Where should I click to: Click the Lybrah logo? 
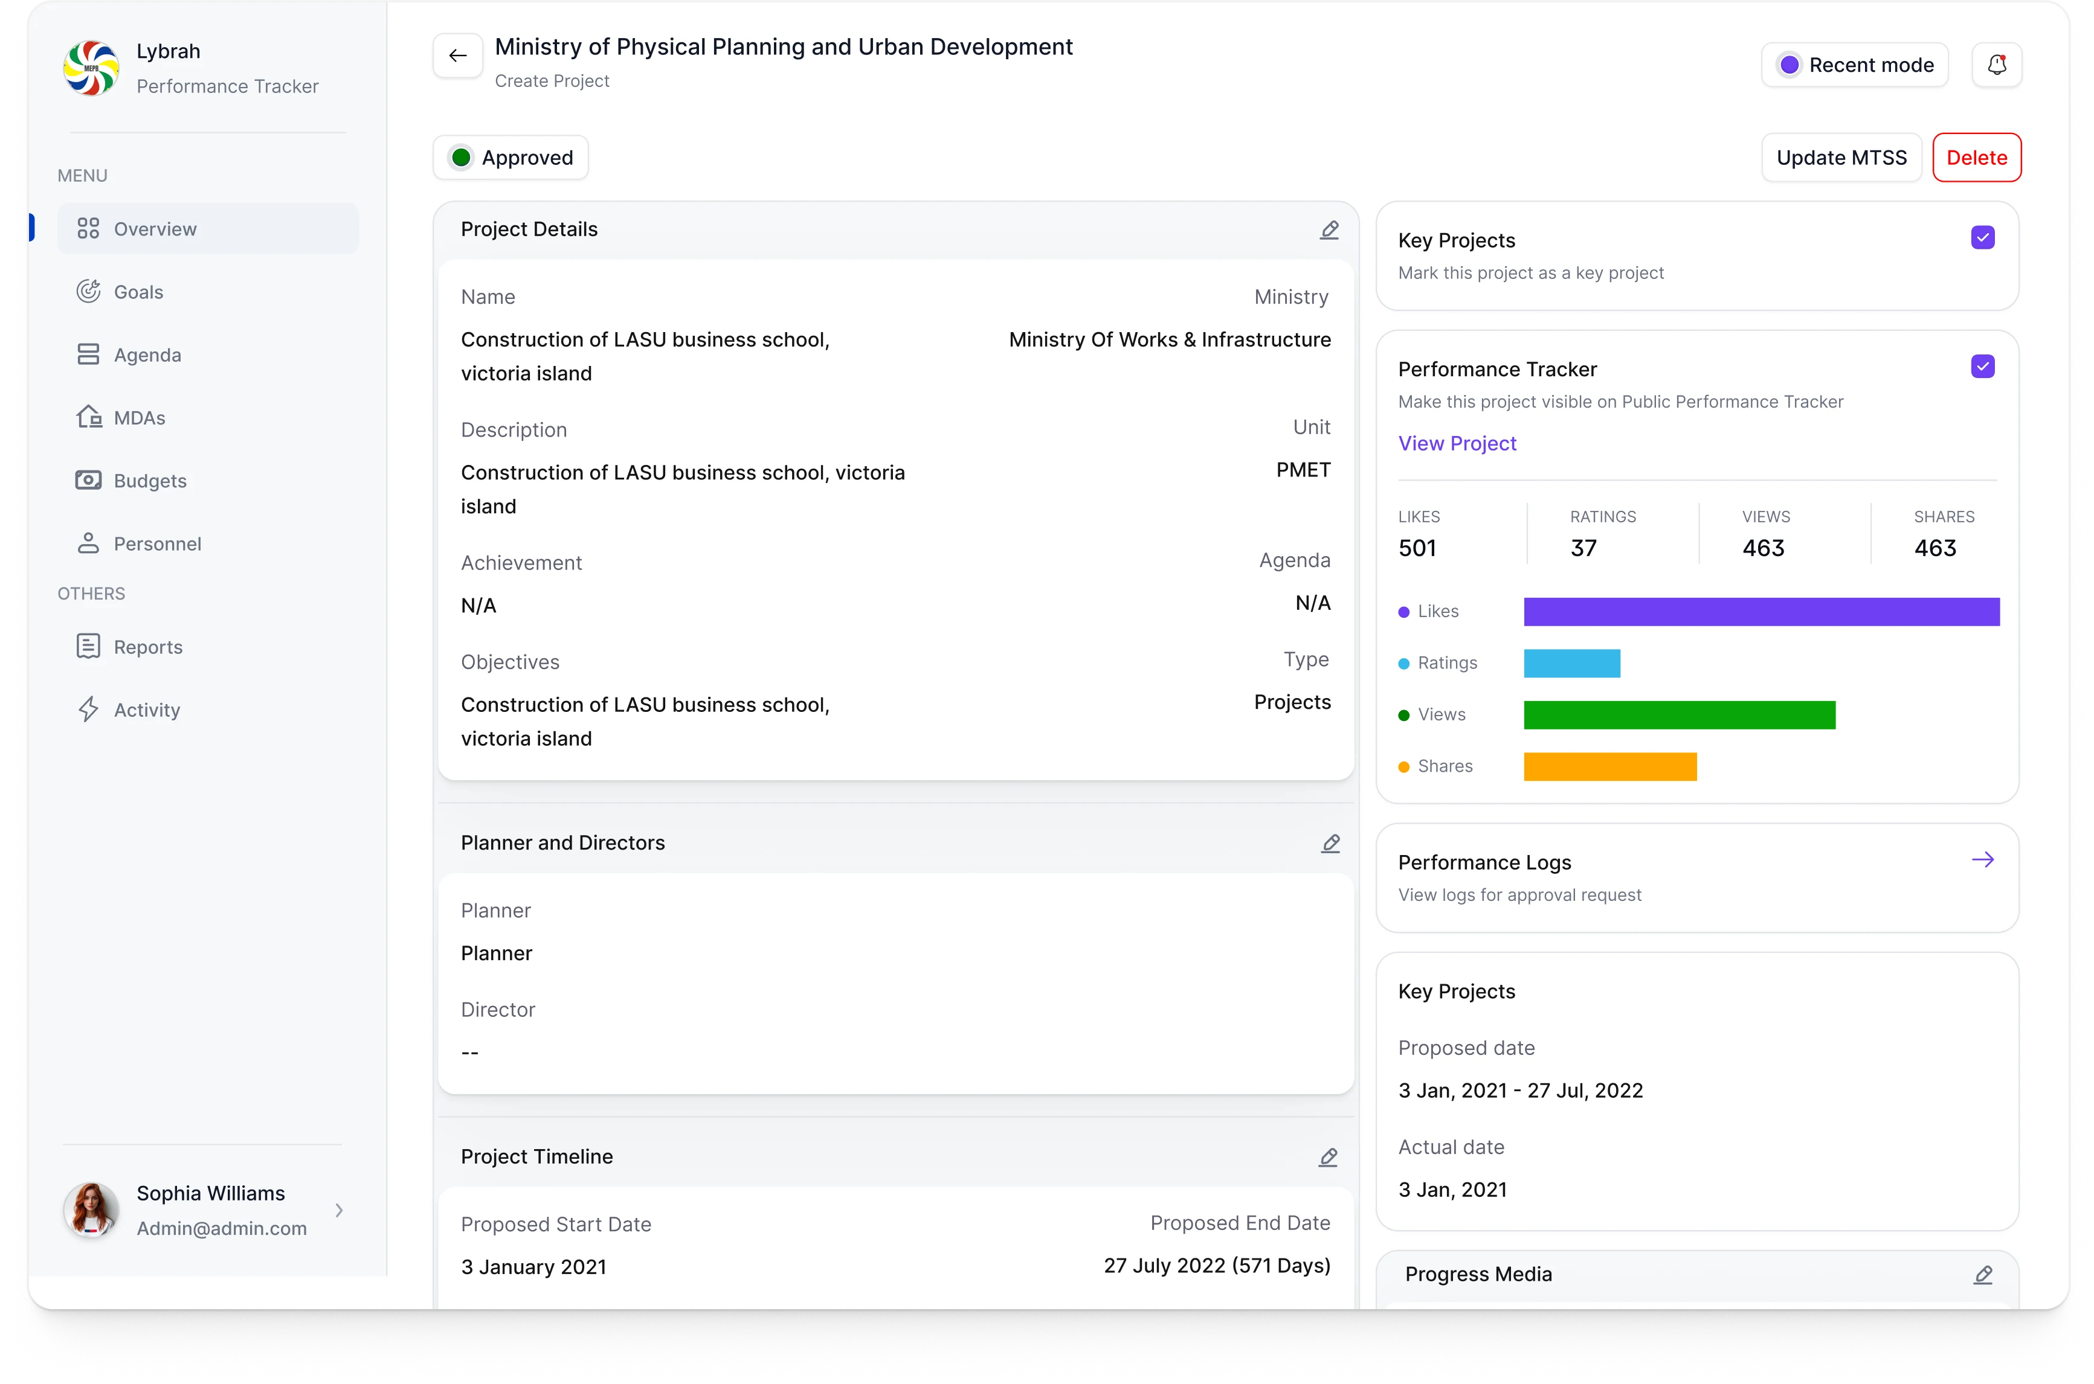pos(91,68)
